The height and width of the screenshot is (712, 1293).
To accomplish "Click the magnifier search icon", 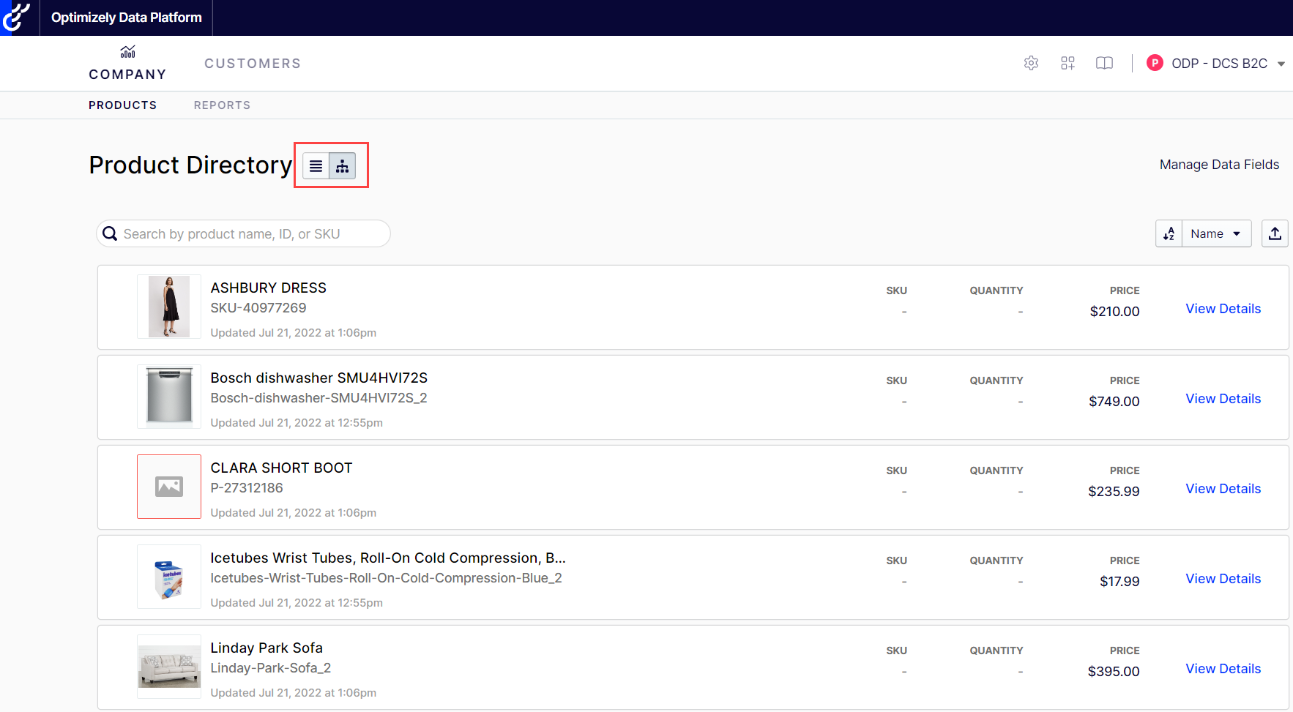I will (x=111, y=233).
